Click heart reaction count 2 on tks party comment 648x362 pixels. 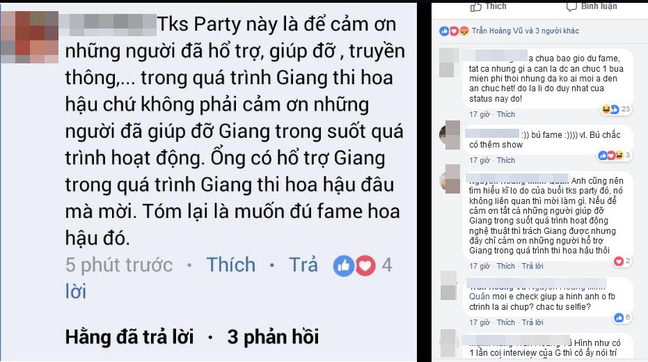(x=622, y=261)
